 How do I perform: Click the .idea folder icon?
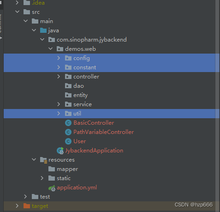(x=27, y=3)
